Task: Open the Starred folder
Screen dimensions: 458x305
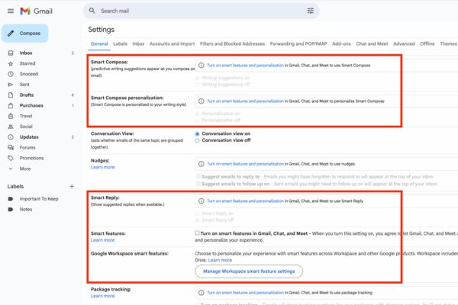Action: (27, 63)
